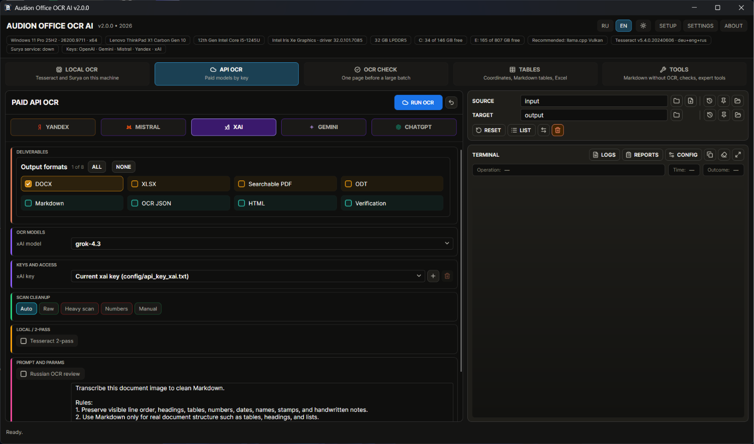Open the LOGS viewer
This screenshot has width=754, height=444.
pos(604,155)
